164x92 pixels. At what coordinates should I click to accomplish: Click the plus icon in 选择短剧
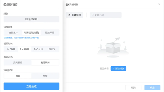[26, 19]
